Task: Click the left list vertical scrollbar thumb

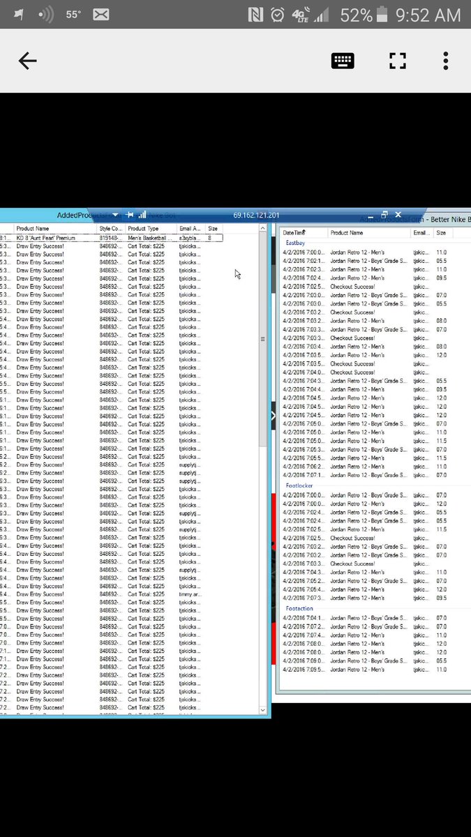Action: (263, 340)
